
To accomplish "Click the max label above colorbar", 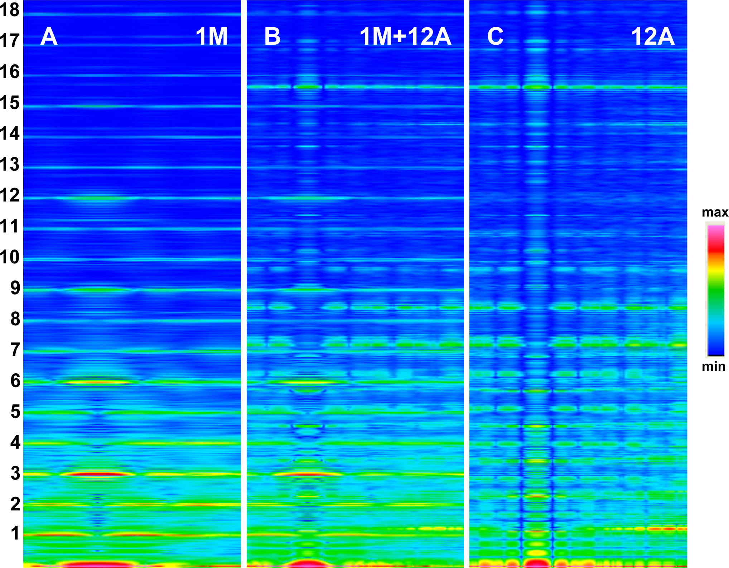I will click(715, 212).
